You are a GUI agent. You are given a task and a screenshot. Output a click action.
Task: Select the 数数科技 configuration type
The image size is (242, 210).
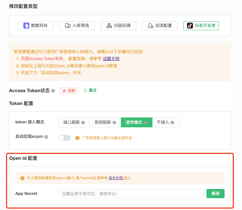36,26
